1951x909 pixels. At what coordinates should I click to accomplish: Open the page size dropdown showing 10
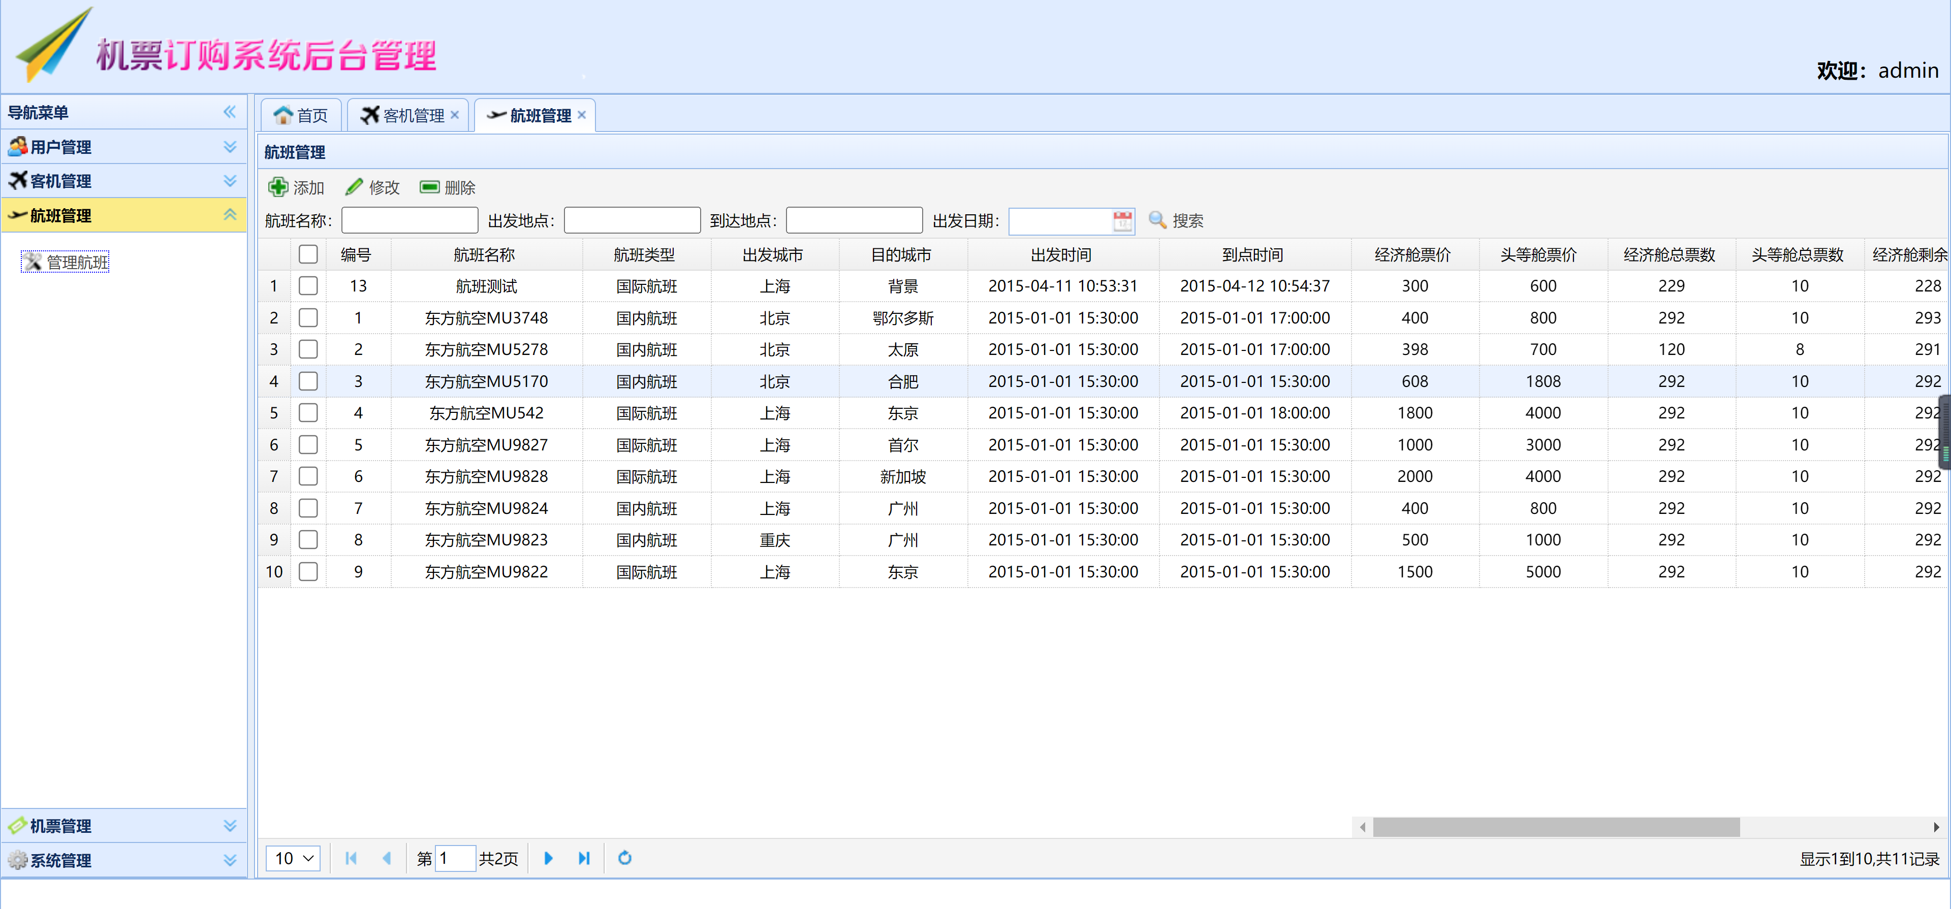[x=292, y=858]
